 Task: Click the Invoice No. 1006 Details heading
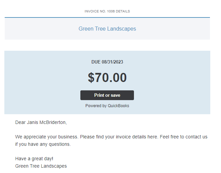click(107, 11)
